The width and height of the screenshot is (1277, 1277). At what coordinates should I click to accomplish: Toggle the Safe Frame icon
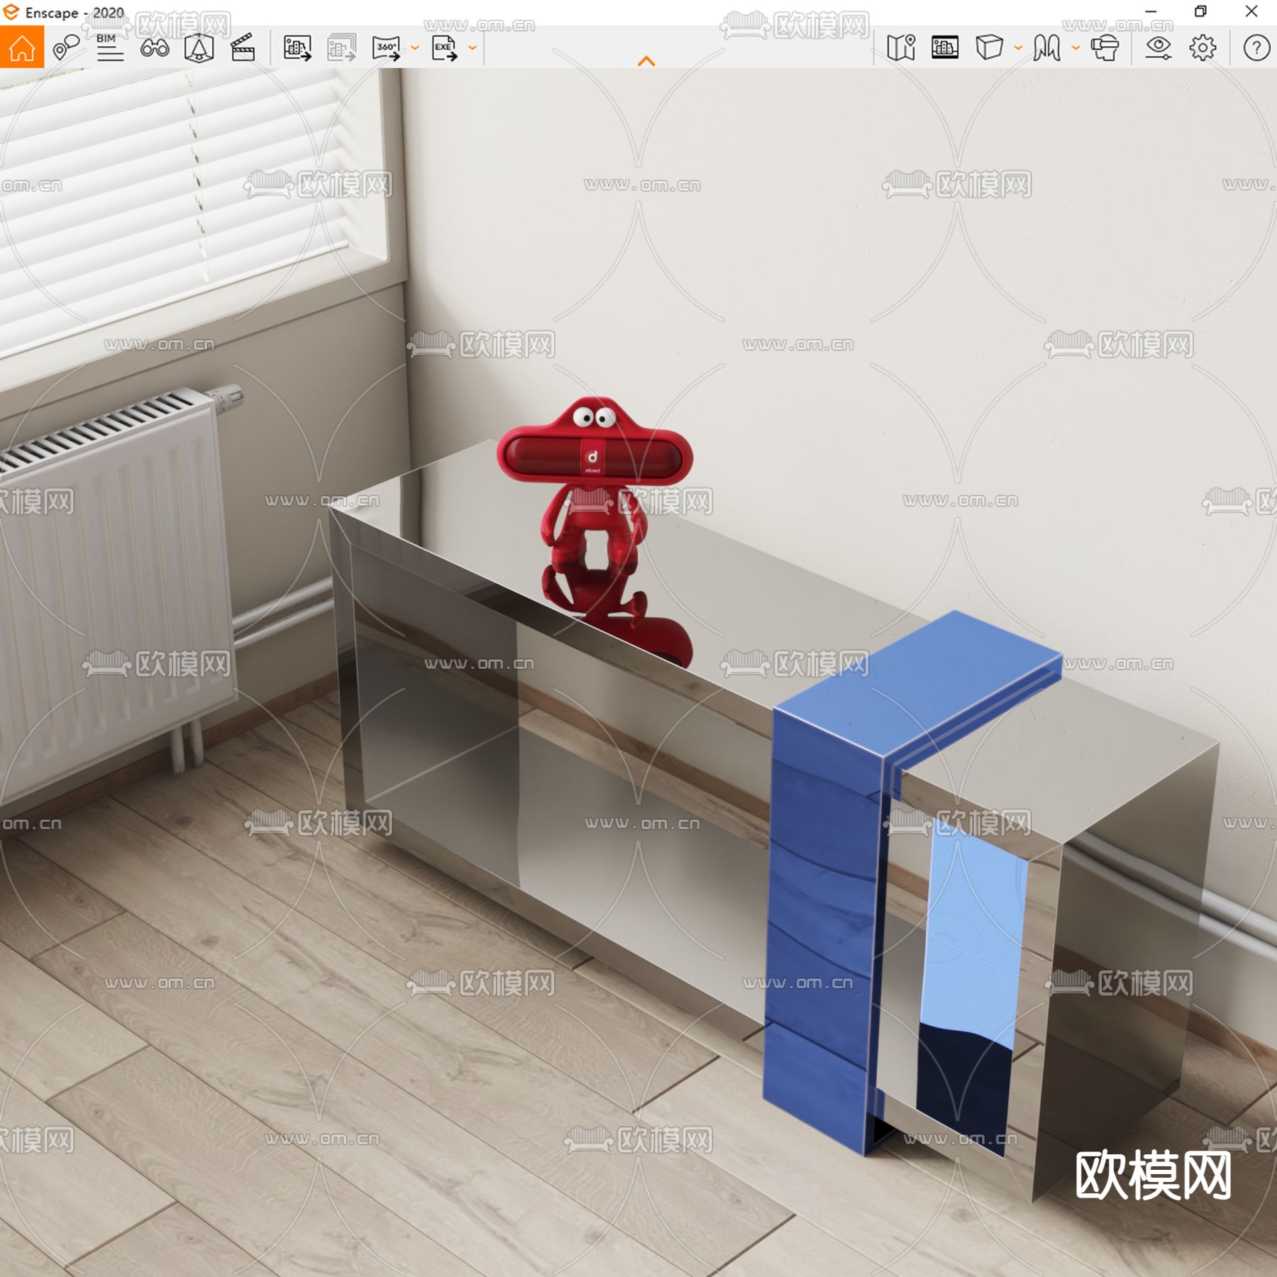coord(945,48)
